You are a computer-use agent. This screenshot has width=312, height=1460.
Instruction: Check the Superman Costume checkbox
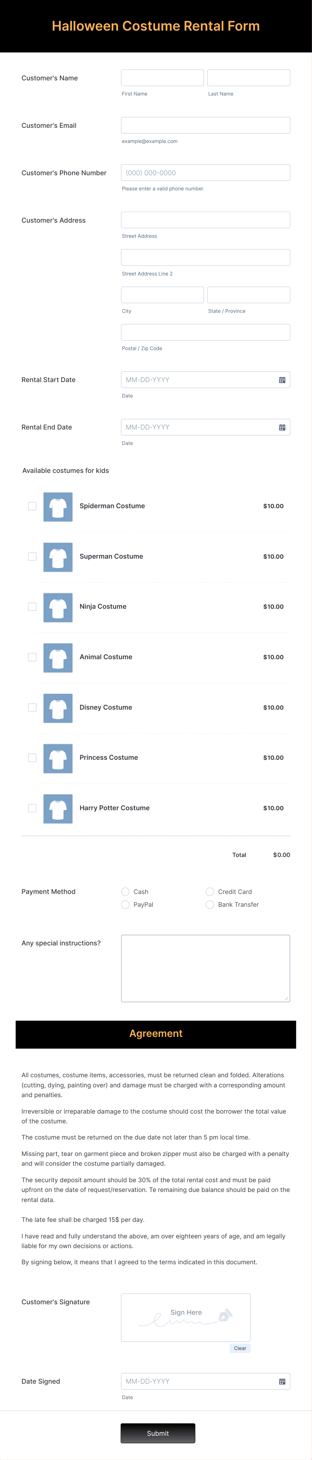coord(32,557)
